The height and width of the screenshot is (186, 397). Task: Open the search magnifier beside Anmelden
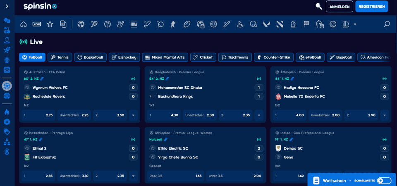point(319,6)
